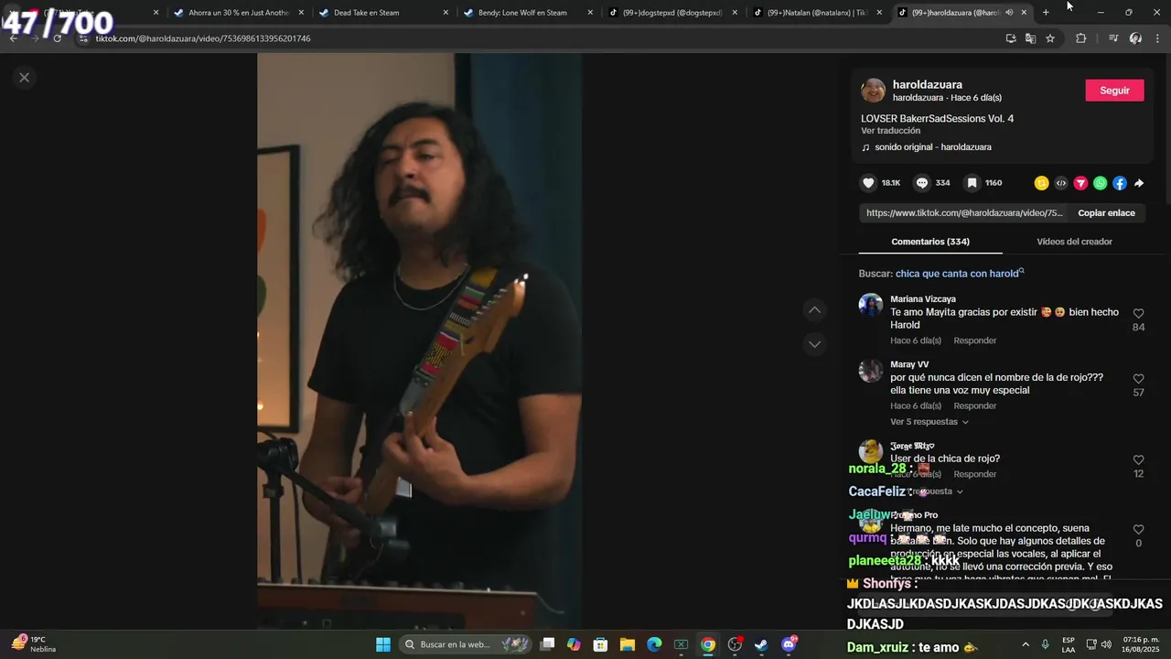Click 'Copiar enlace' to copy link

click(x=1106, y=213)
